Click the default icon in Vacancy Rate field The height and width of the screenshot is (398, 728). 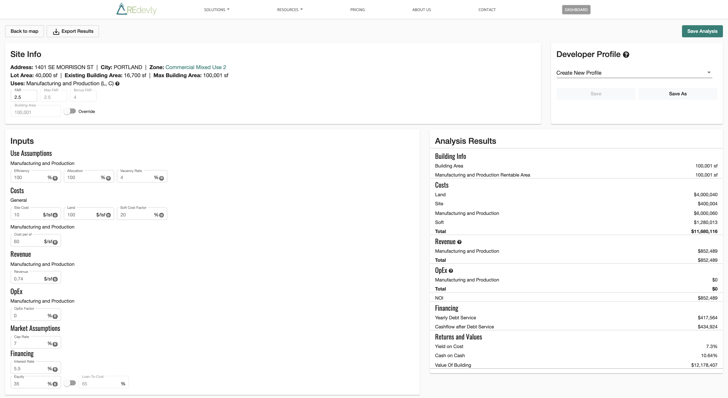[161, 178]
